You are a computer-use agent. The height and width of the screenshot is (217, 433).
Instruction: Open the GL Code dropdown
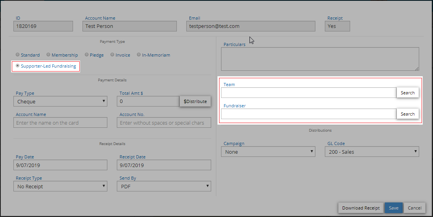[372, 152]
